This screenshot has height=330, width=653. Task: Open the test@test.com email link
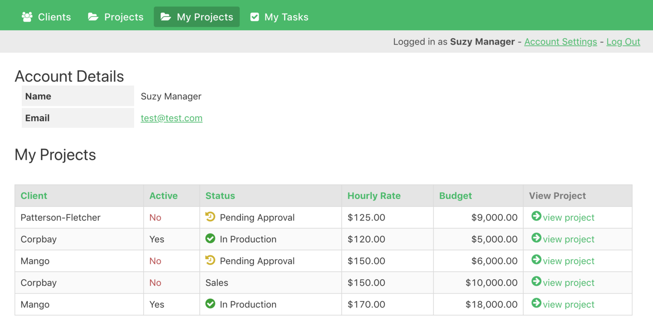coord(172,118)
